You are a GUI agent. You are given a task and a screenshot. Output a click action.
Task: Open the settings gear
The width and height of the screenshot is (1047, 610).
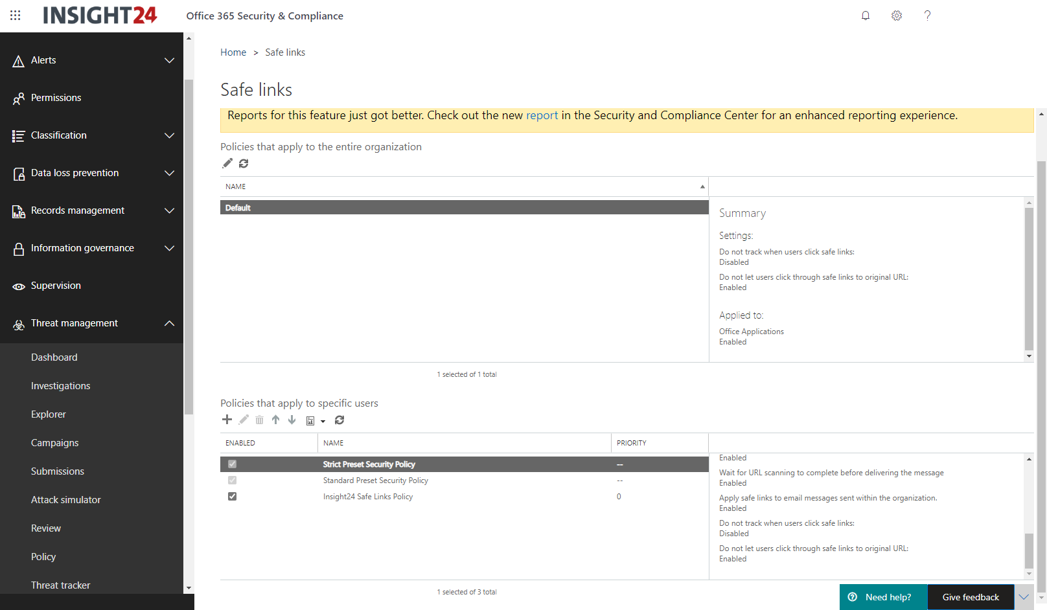(x=897, y=16)
